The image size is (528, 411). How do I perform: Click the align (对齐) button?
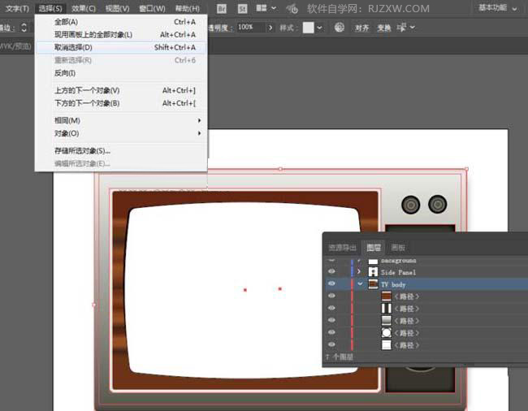362,27
